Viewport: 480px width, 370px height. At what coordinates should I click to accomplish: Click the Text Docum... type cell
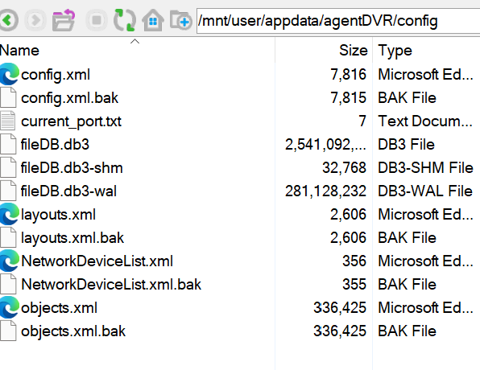click(x=425, y=121)
